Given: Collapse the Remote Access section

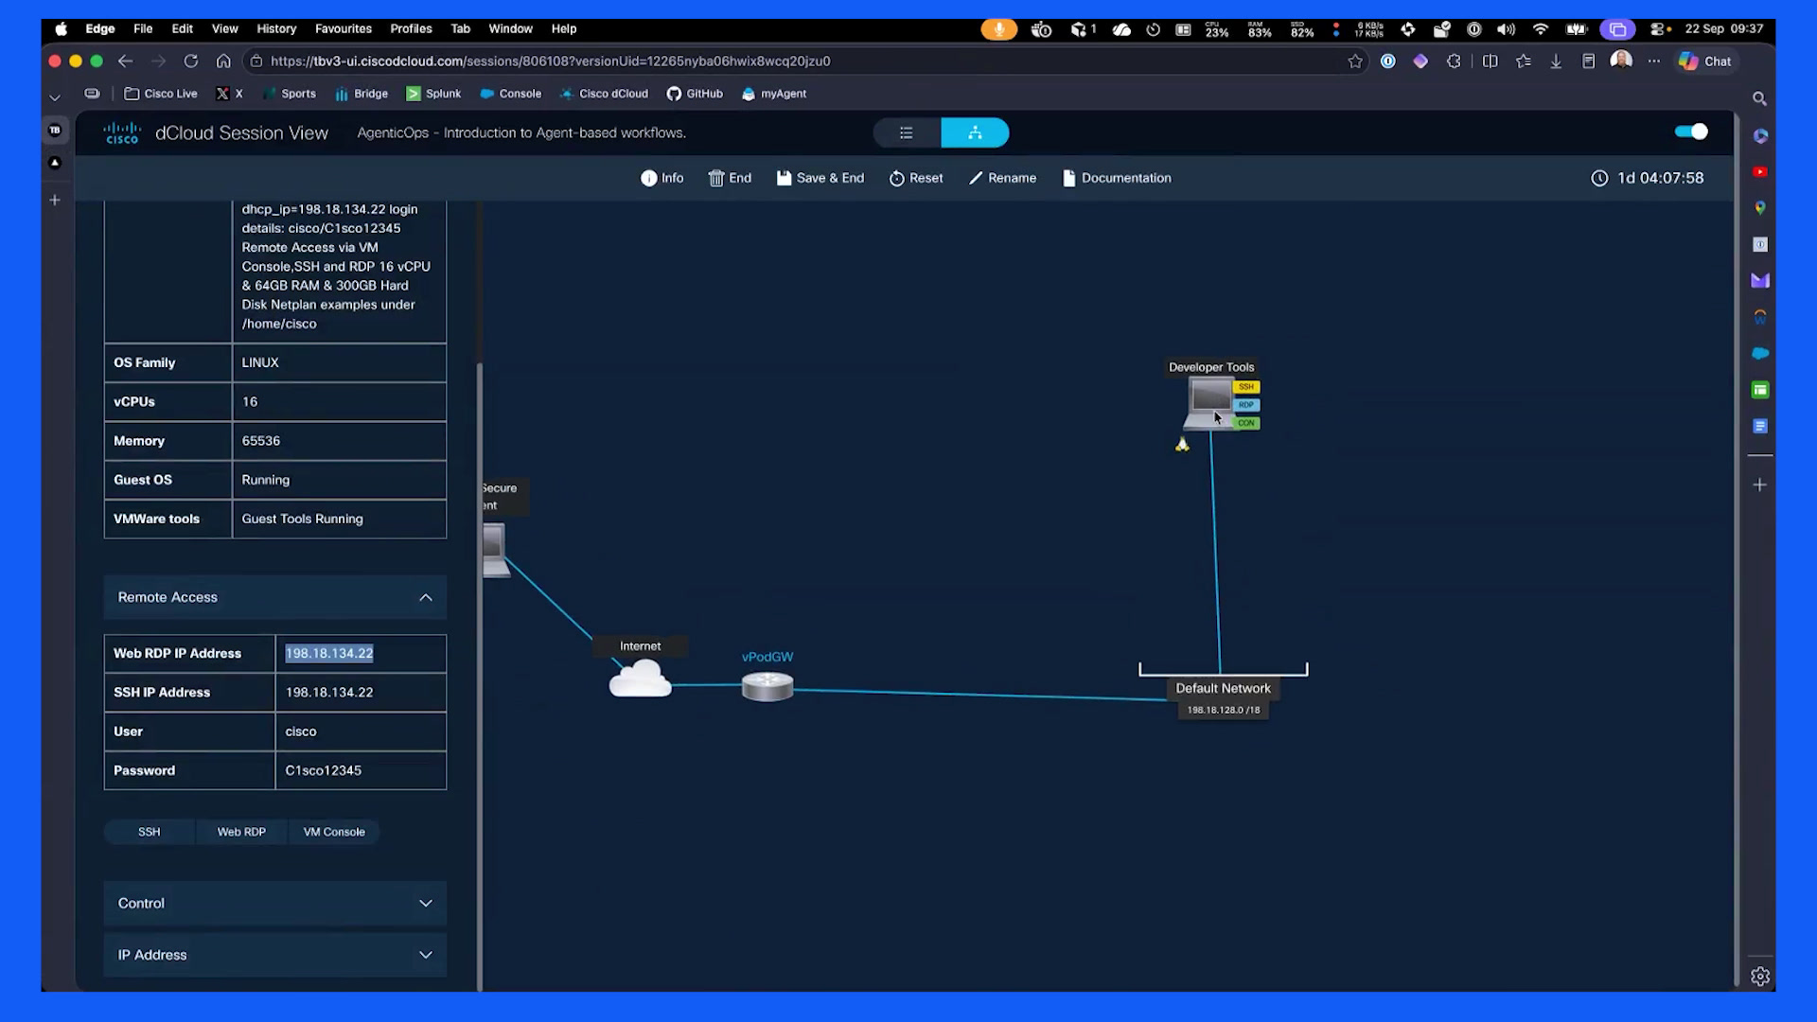Looking at the screenshot, I should pos(274,597).
